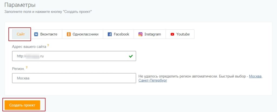
Task: Click the Instagram camera logo icon
Action: coord(140,34)
